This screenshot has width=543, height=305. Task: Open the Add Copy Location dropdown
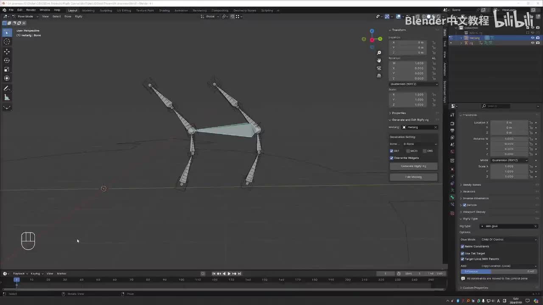tap(509, 266)
